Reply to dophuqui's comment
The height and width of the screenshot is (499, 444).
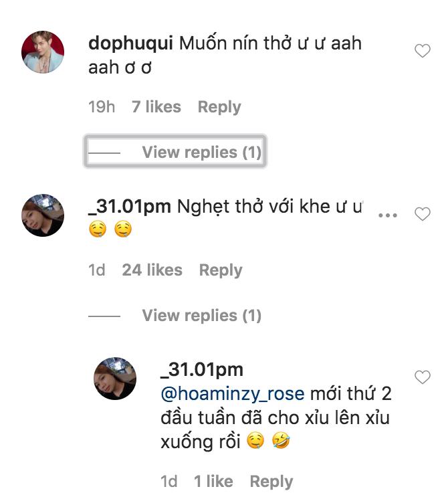[x=219, y=107]
